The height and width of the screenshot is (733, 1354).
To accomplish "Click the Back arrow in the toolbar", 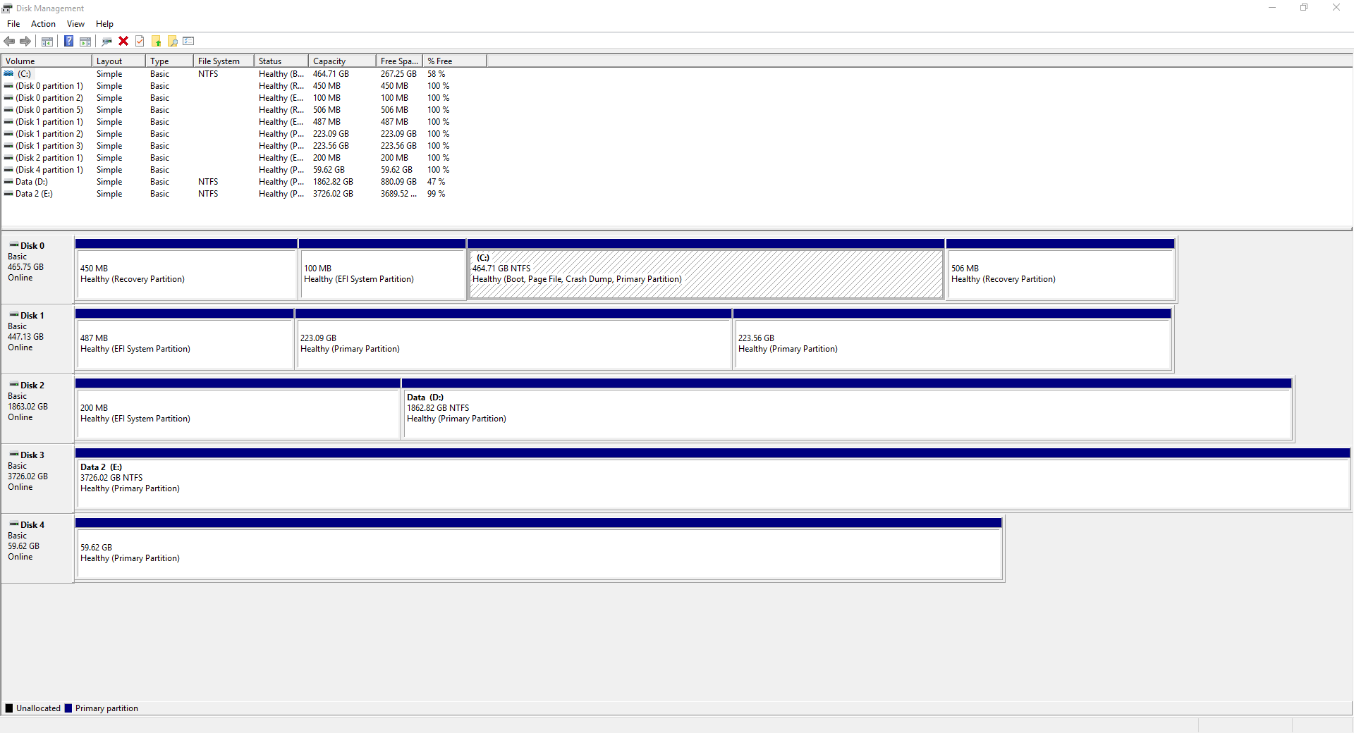I will coord(9,42).
